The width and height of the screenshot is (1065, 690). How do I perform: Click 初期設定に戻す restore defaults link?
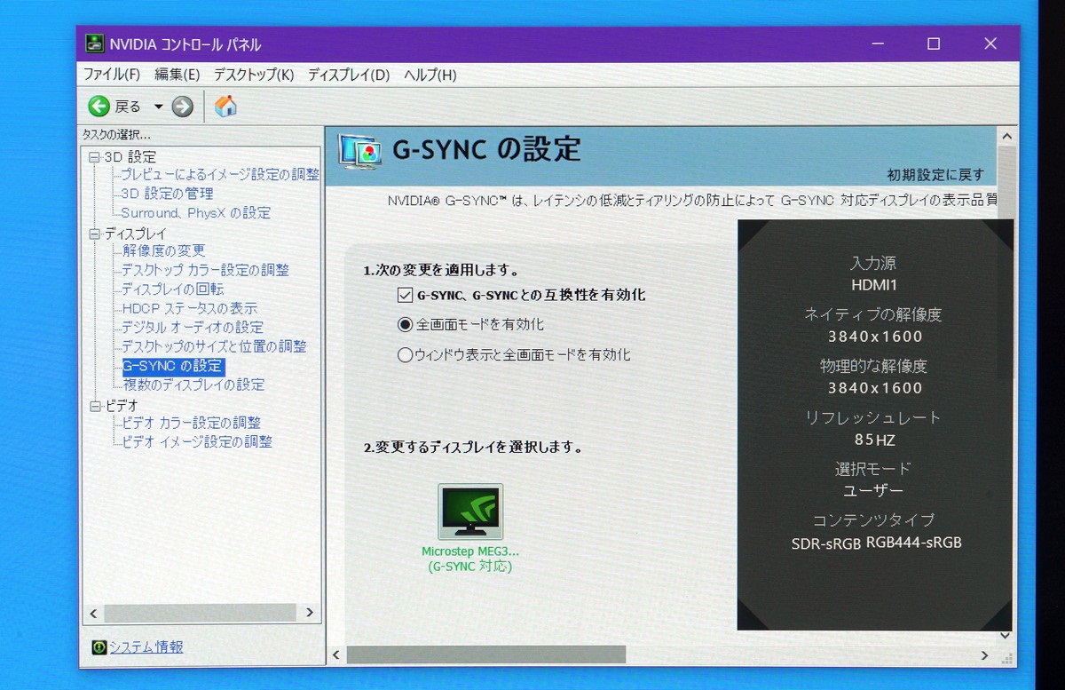point(935,175)
